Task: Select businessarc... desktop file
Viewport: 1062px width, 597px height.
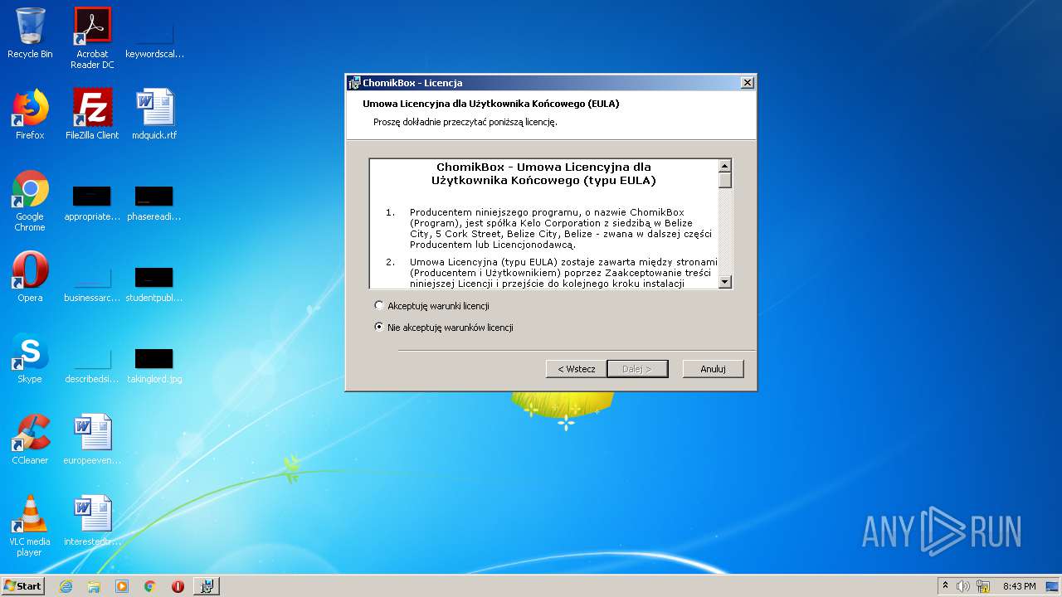Action: coord(92,285)
